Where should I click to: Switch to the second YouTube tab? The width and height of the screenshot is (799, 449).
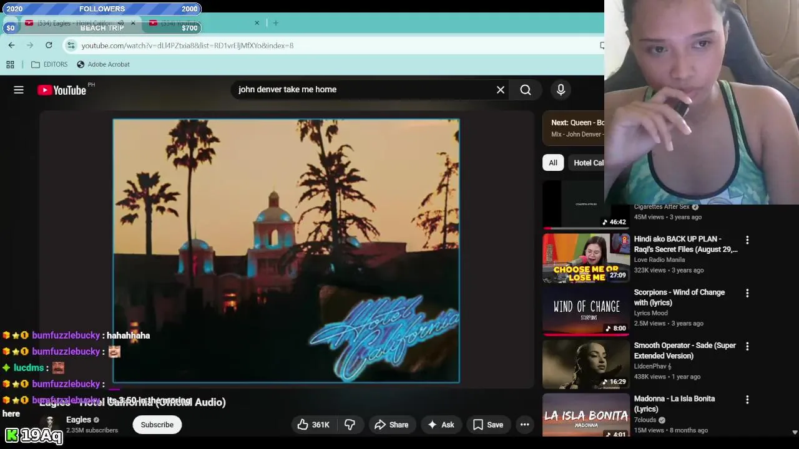click(203, 23)
